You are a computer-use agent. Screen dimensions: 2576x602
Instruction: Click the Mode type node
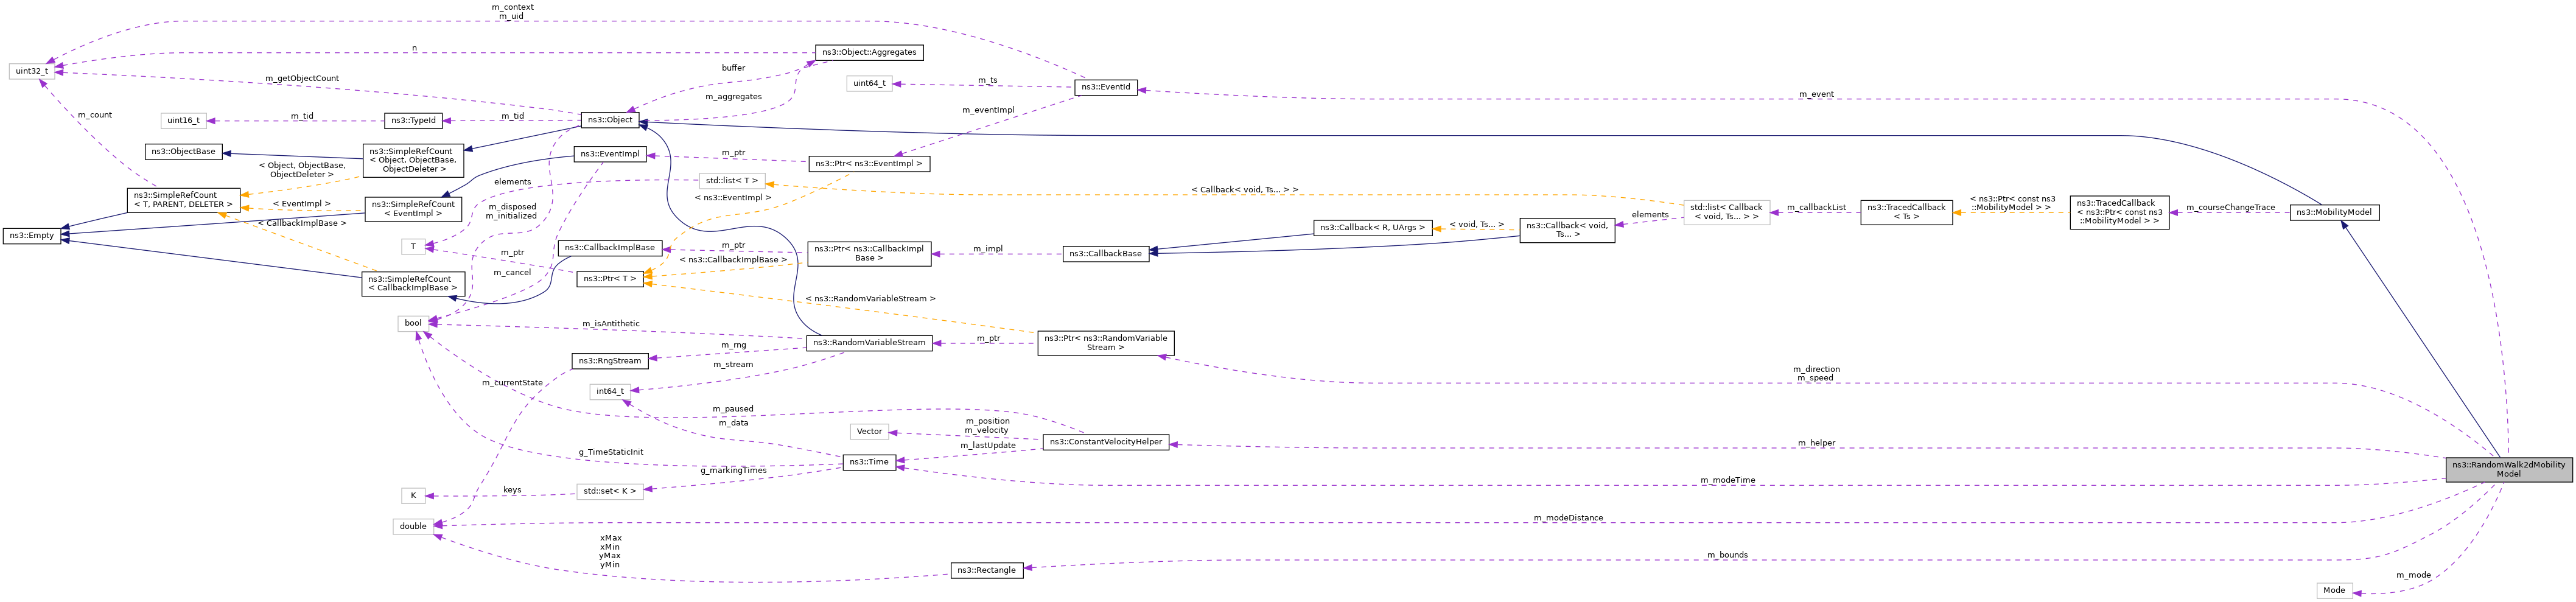pos(2334,590)
